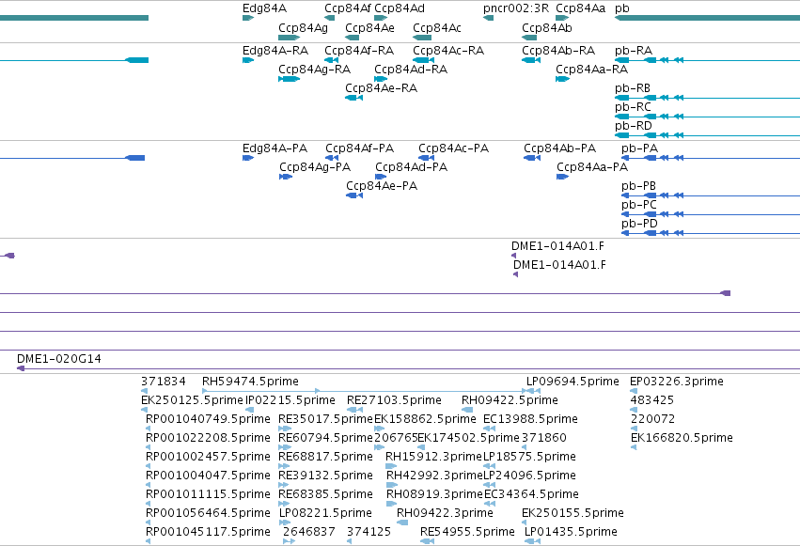The width and height of the screenshot is (800, 546).
Task: Click the Ccp84Aa-PA protein
Action: pos(562,177)
